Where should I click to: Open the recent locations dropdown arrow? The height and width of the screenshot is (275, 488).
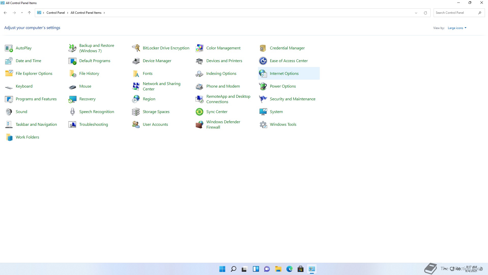(22, 13)
